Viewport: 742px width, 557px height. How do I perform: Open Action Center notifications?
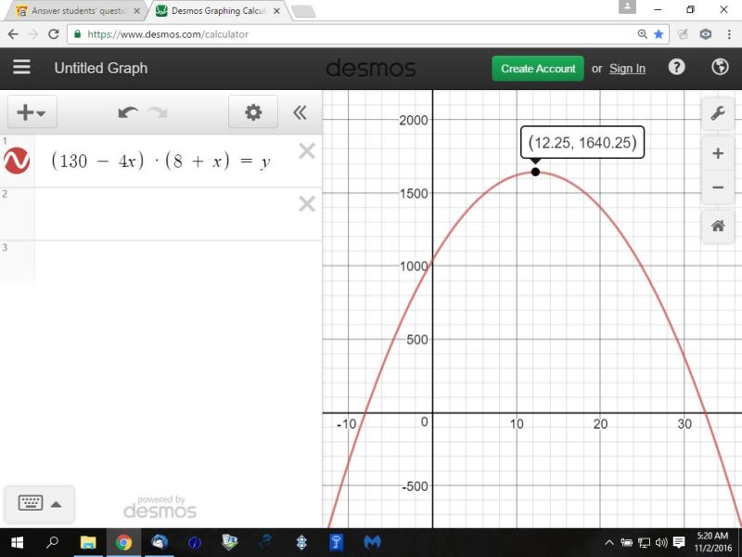680,542
